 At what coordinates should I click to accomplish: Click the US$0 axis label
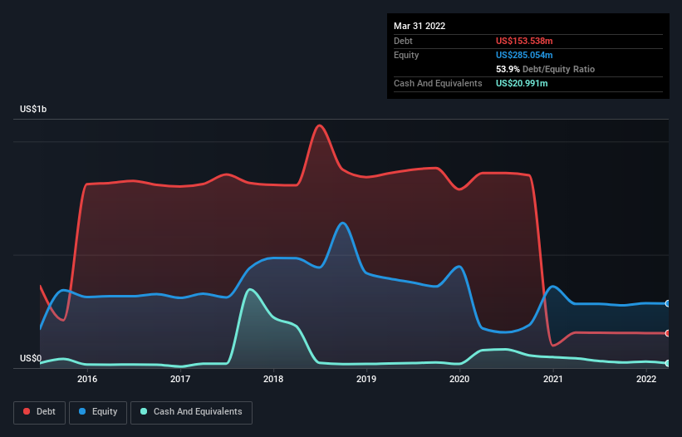click(x=31, y=358)
